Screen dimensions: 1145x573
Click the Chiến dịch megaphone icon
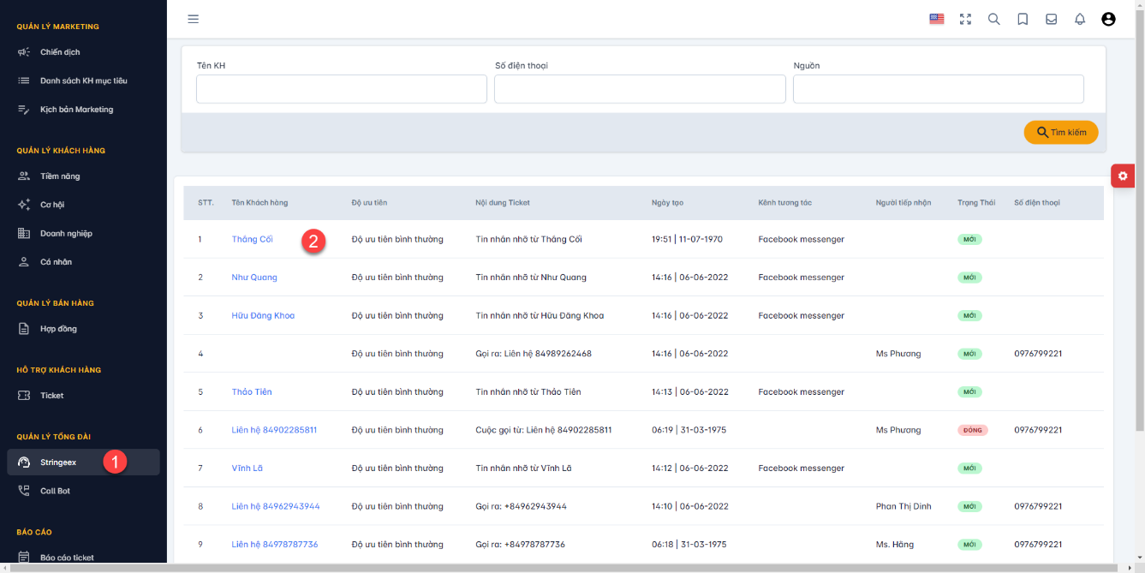click(x=24, y=52)
